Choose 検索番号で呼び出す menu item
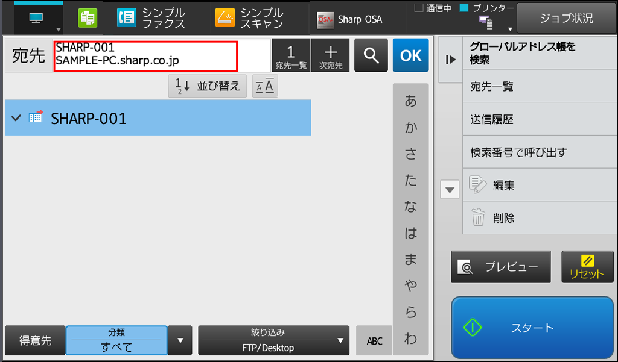 pyautogui.click(x=540, y=152)
